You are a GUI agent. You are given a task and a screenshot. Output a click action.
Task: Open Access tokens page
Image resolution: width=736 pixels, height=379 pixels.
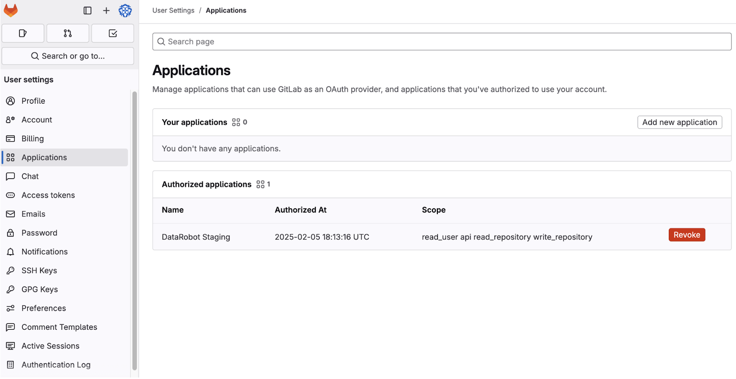48,195
